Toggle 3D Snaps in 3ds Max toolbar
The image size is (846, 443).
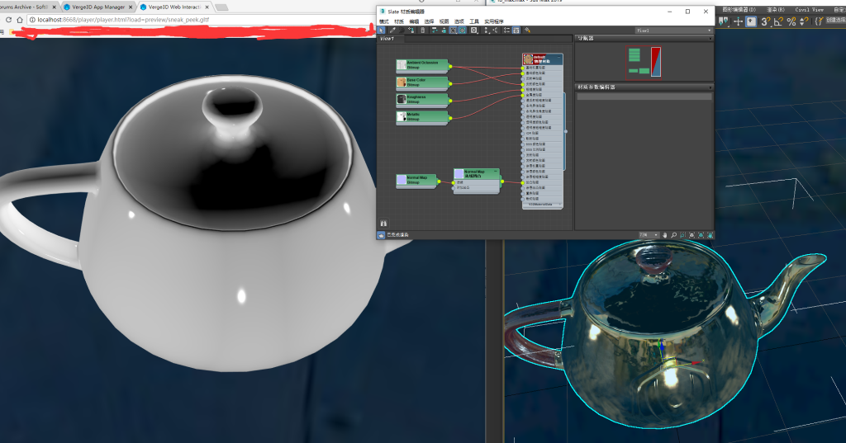[765, 21]
